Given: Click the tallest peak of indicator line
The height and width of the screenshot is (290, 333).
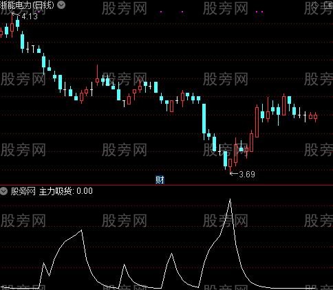Looking at the screenshot, I should click(230, 199).
